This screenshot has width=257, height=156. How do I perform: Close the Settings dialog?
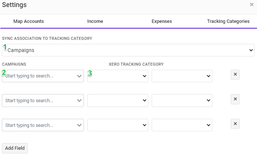point(251,4)
